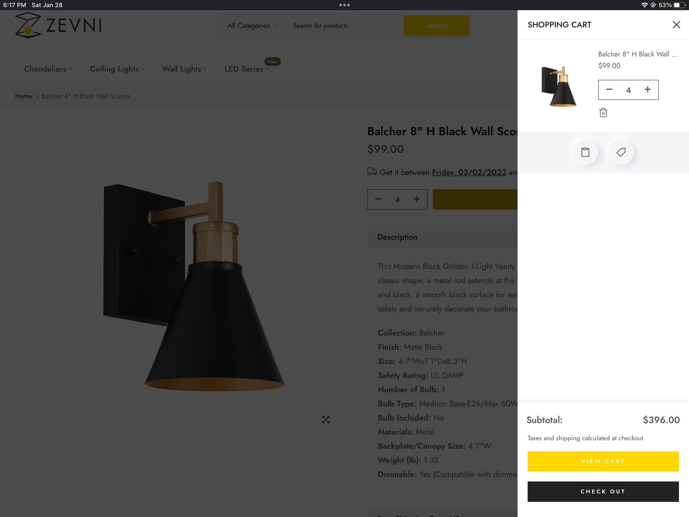Screen dimensions: 689x517
Task: Click the Zevni logo
Action: (59, 25)
